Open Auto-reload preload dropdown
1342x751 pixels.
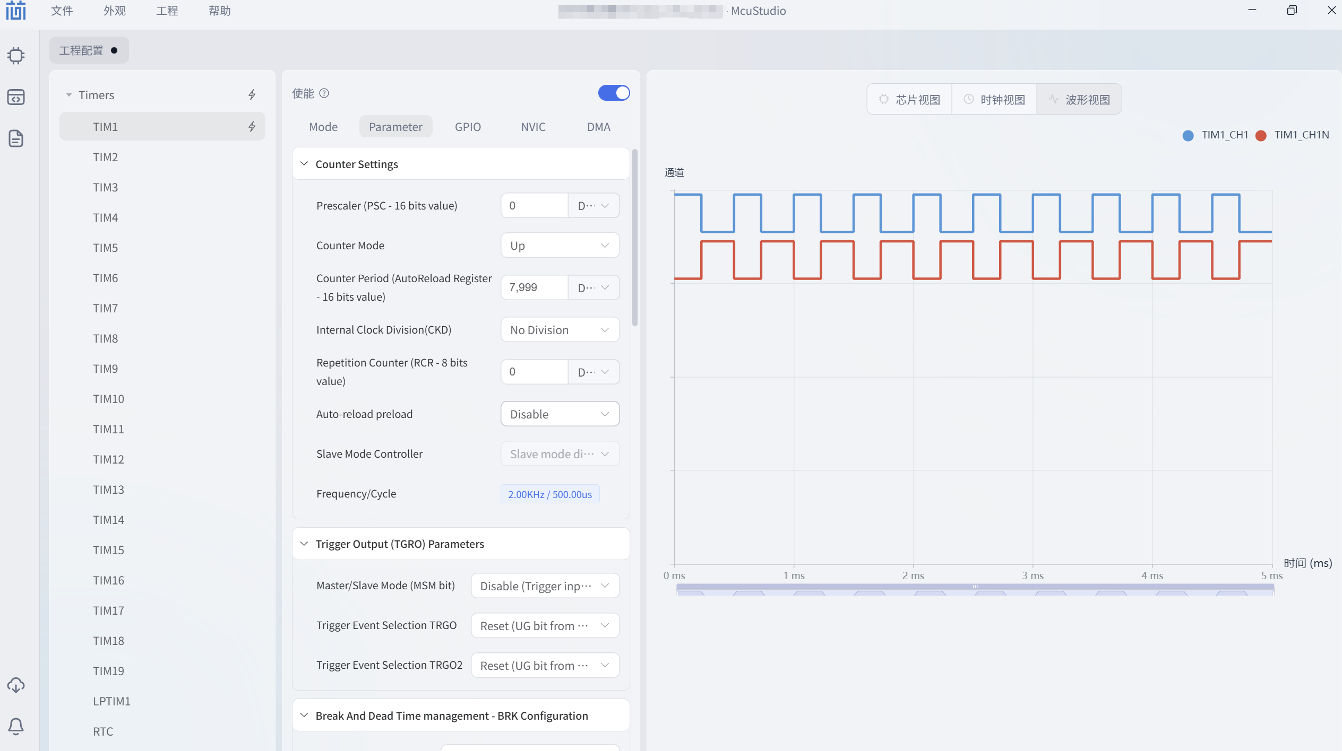point(560,414)
